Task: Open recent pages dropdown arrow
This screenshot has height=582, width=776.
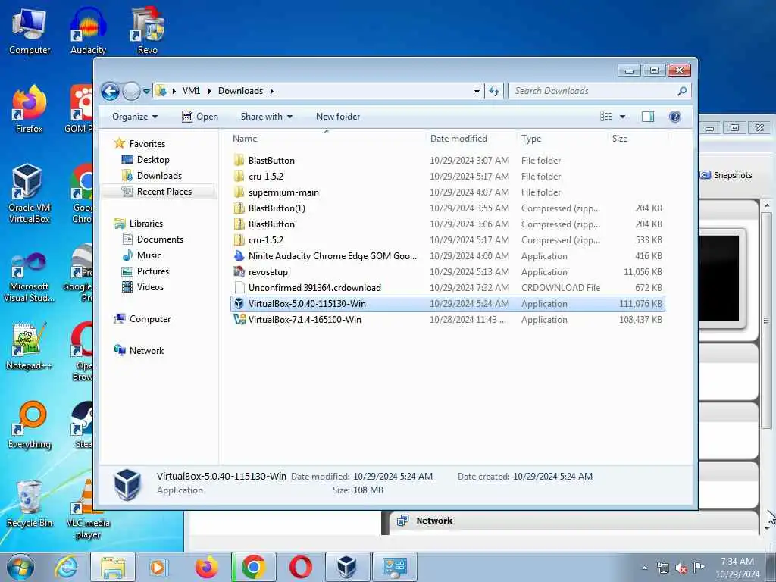Action: pyautogui.click(x=146, y=92)
